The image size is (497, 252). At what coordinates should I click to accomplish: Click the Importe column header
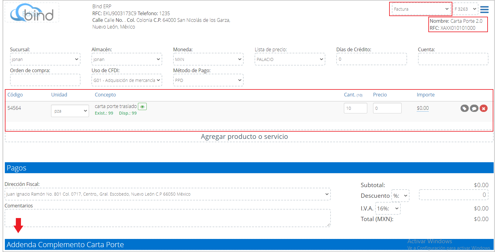426,95
